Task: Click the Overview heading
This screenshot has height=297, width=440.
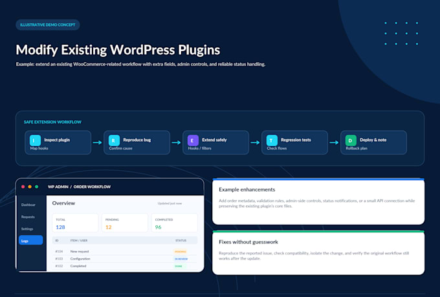Action: (63, 203)
